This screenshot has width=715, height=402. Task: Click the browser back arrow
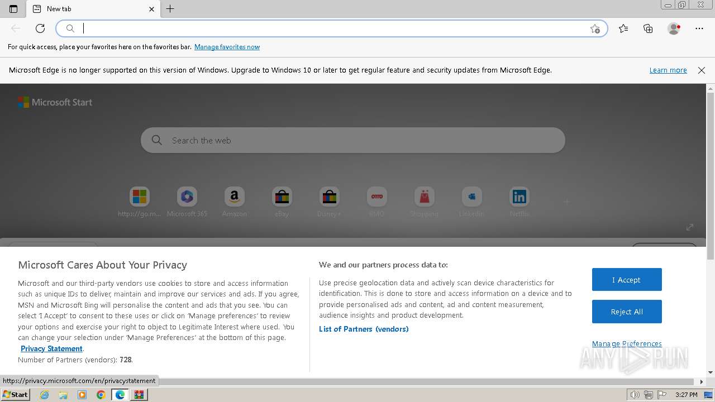pos(16,28)
